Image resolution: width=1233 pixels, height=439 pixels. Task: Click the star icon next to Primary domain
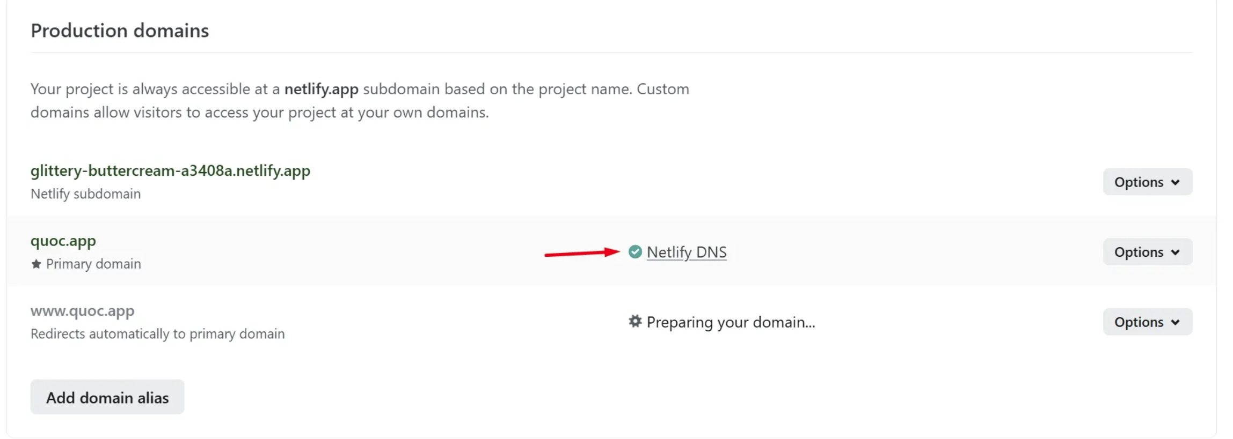(x=36, y=264)
